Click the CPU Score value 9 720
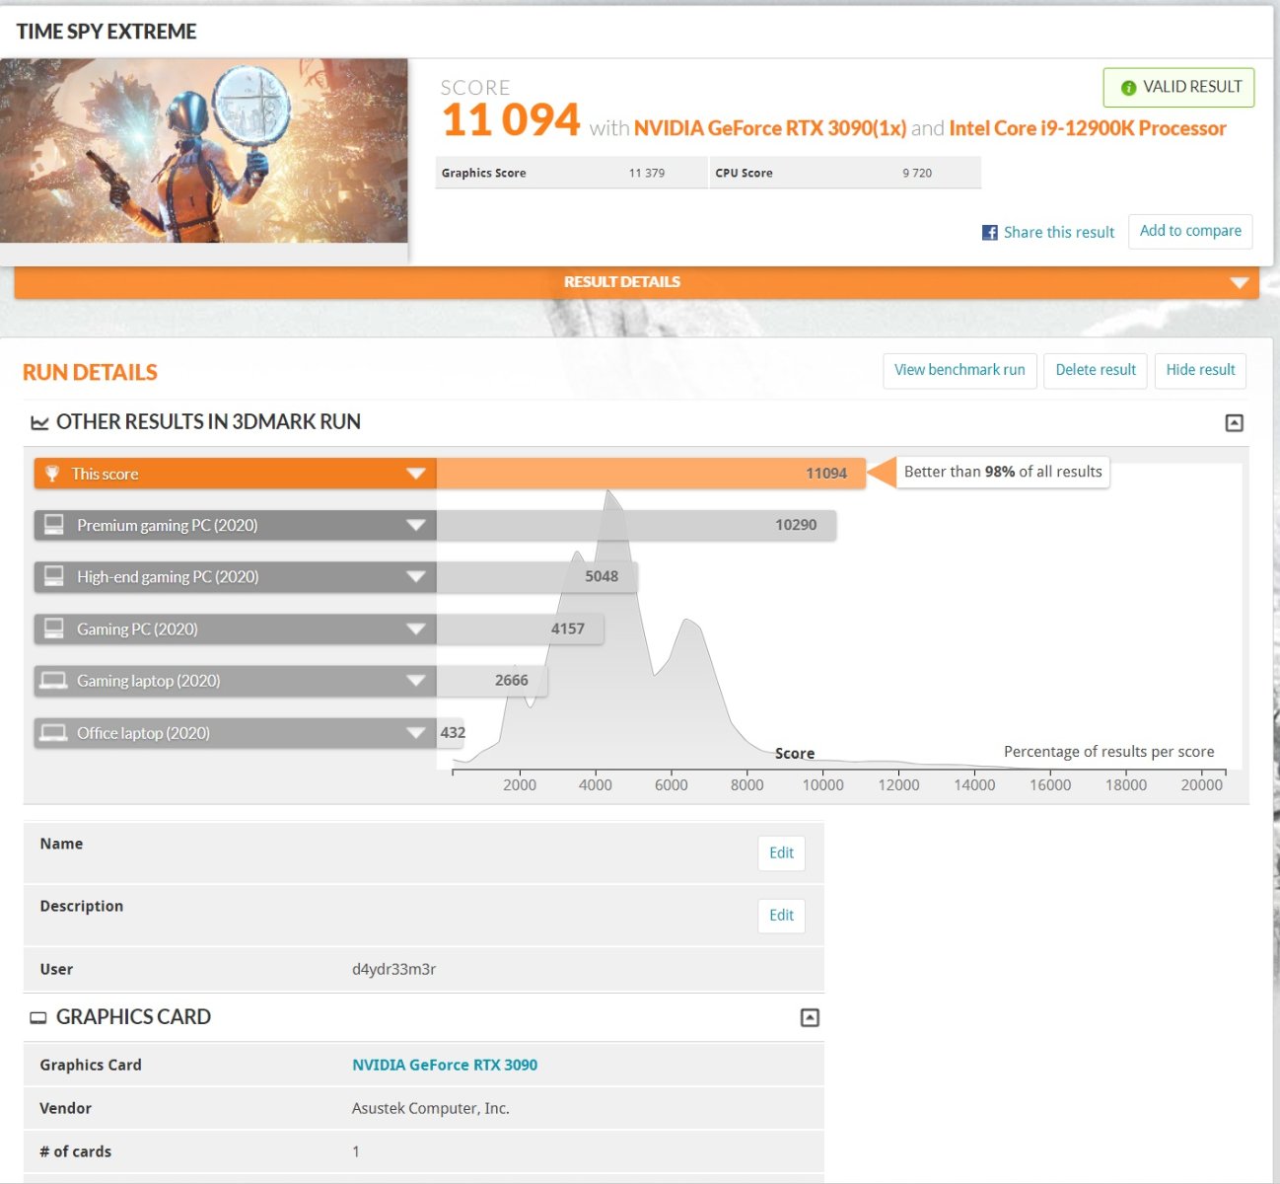The width and height of the screenshot is (1280, 1184). pyautogui.click(x=917, y=173)
